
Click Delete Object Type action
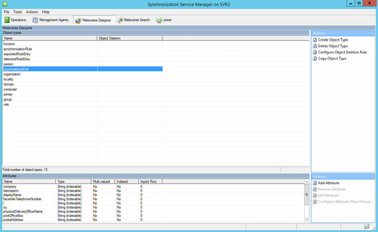333,46
